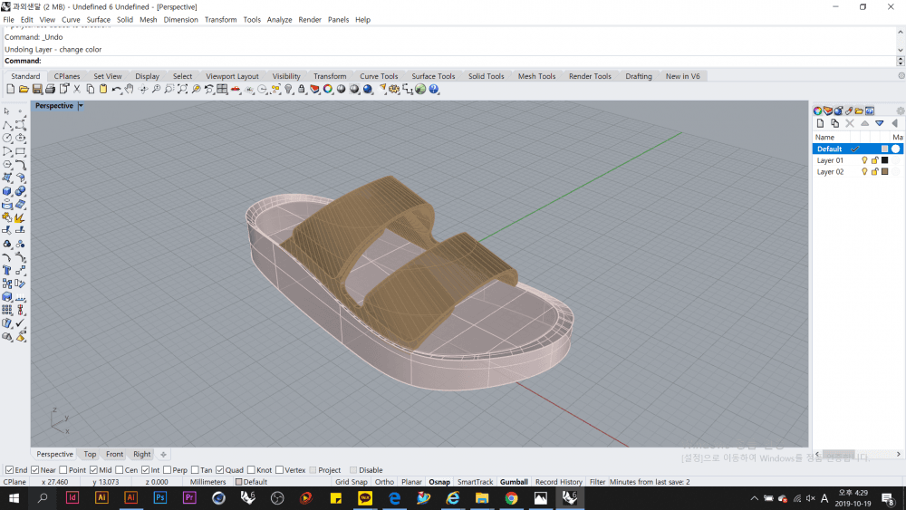Image resolution: width=906 pixels, height=510 pixels.
Task: Toggle Grid Snap in status bar
Action: (352, 482)
